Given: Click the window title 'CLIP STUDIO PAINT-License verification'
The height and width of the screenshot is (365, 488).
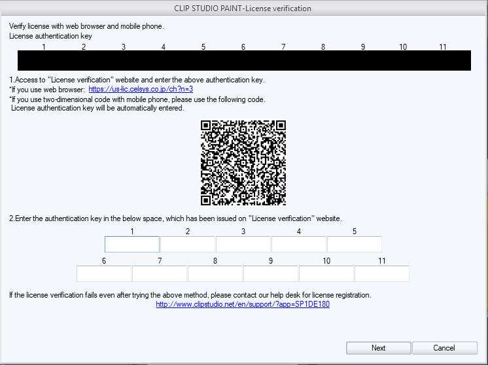Looking at the screenshot, I should pos(243,9).
